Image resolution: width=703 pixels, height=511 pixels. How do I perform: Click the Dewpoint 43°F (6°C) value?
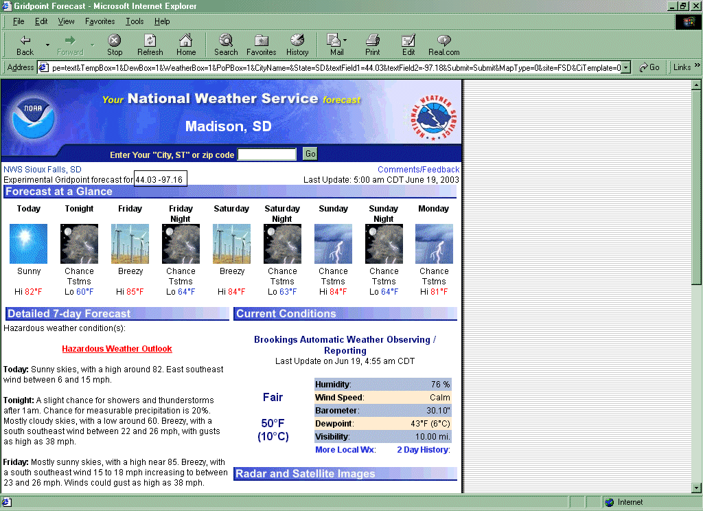coord(430,424)
